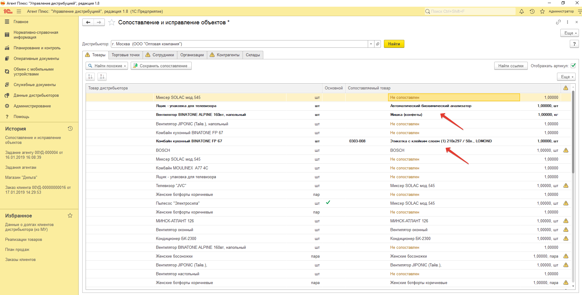Copy link to this form icon
The width and height of the screenshot is (582, 295).
point(558,22)
